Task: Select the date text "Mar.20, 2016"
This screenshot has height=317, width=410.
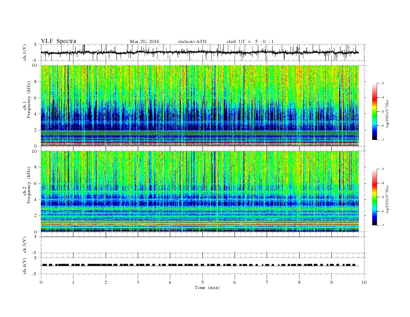Action: click(144, 41)
